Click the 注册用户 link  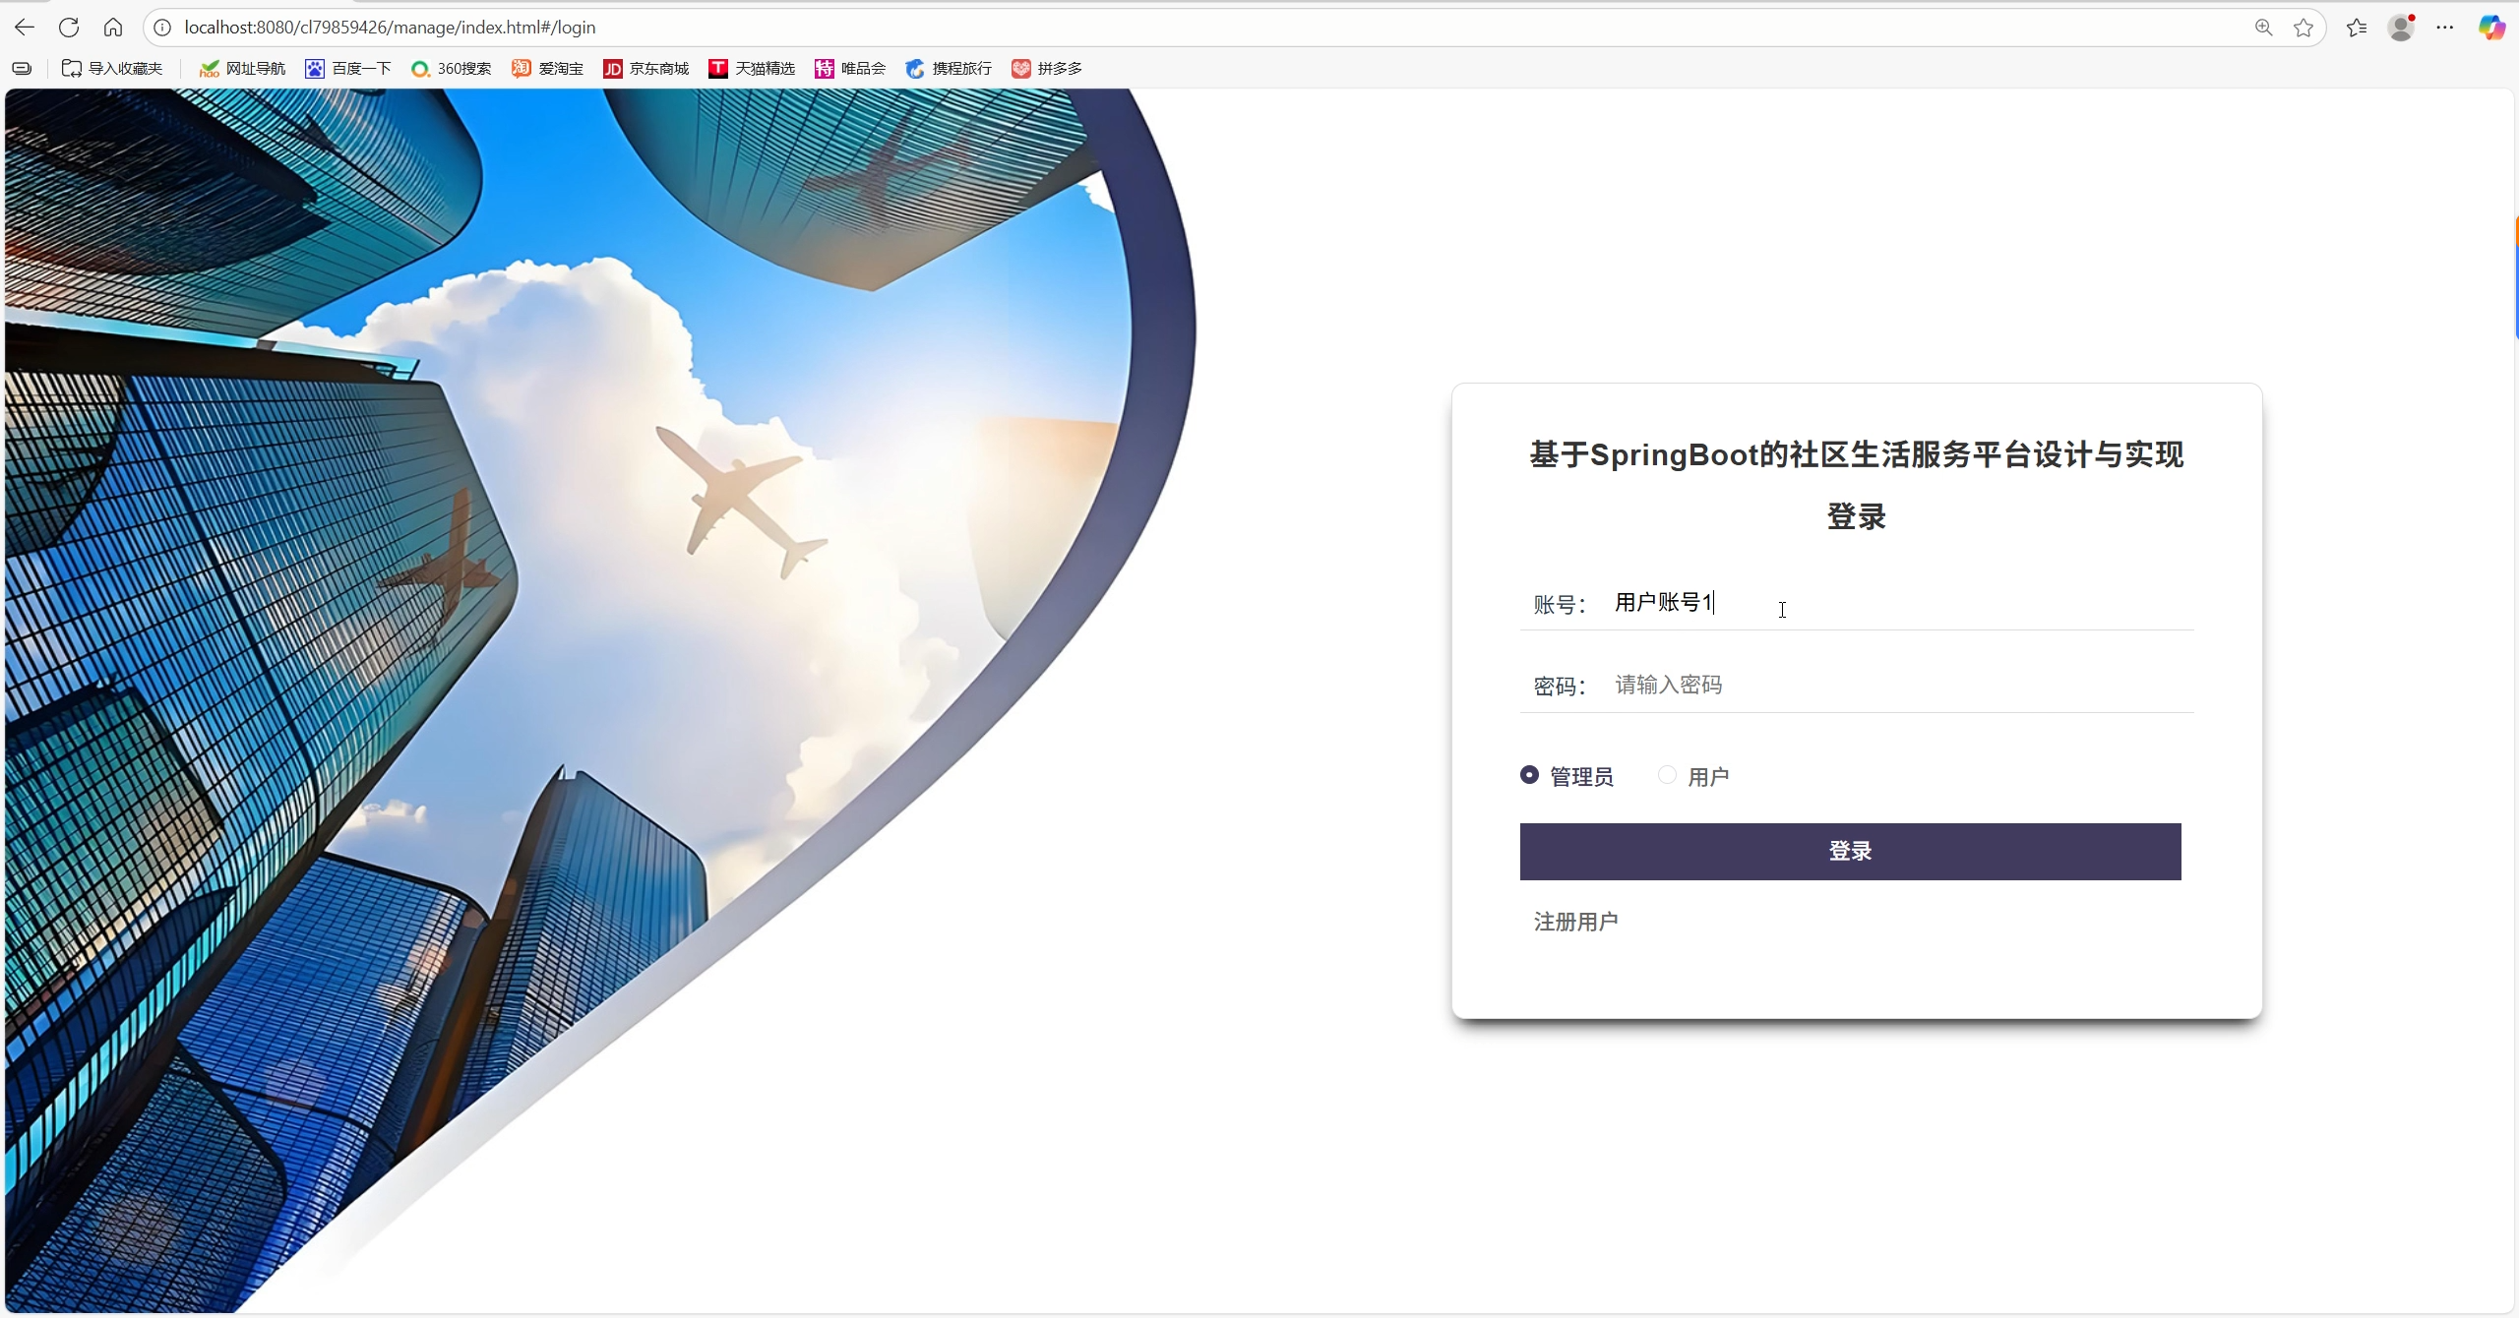pos(1575,922)
